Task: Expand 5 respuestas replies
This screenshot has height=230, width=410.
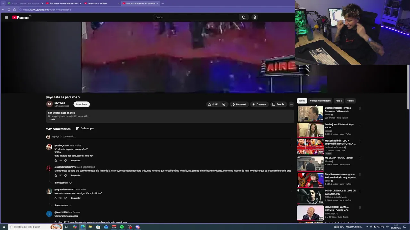Action: pos(63,205)
